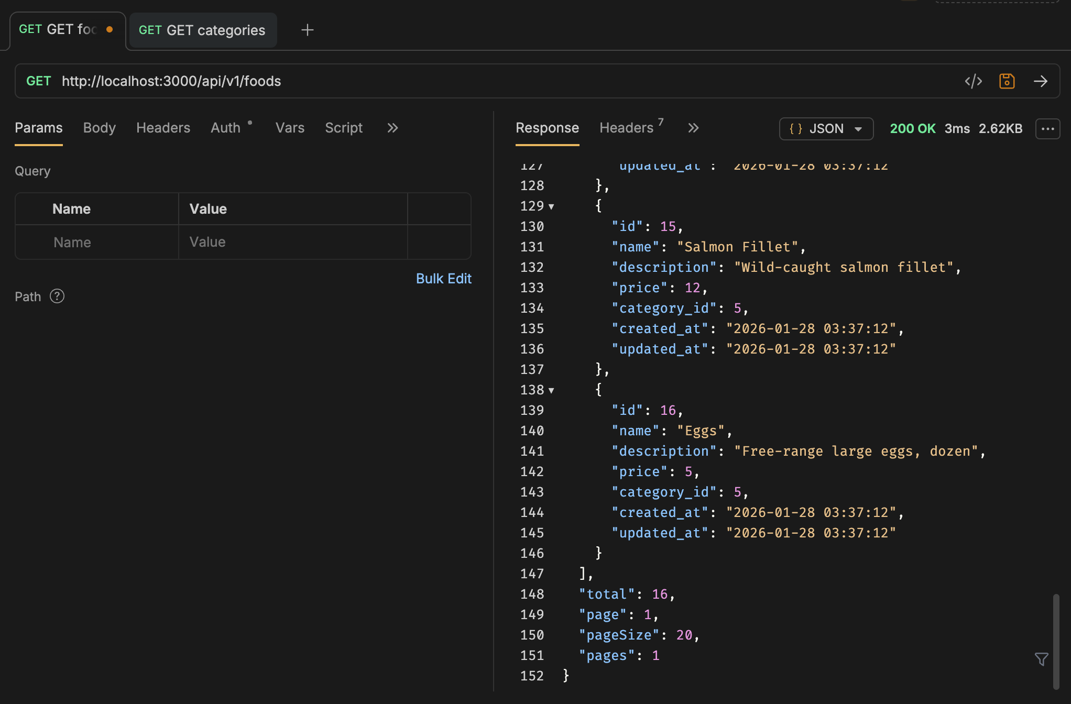Open the Script tab

[343, 128]
